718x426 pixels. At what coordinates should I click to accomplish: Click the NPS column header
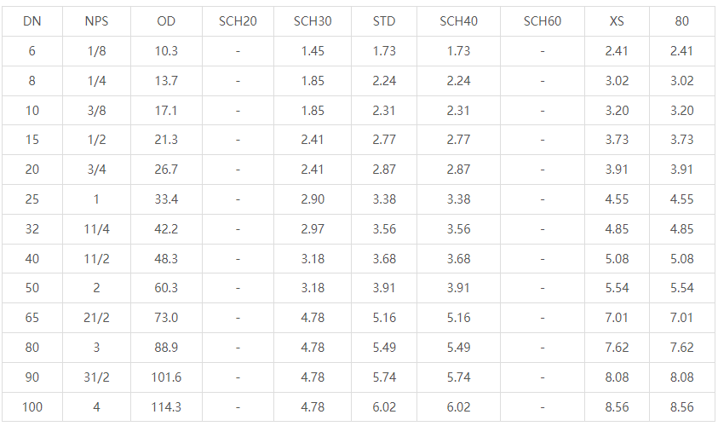tap(96, 21)
